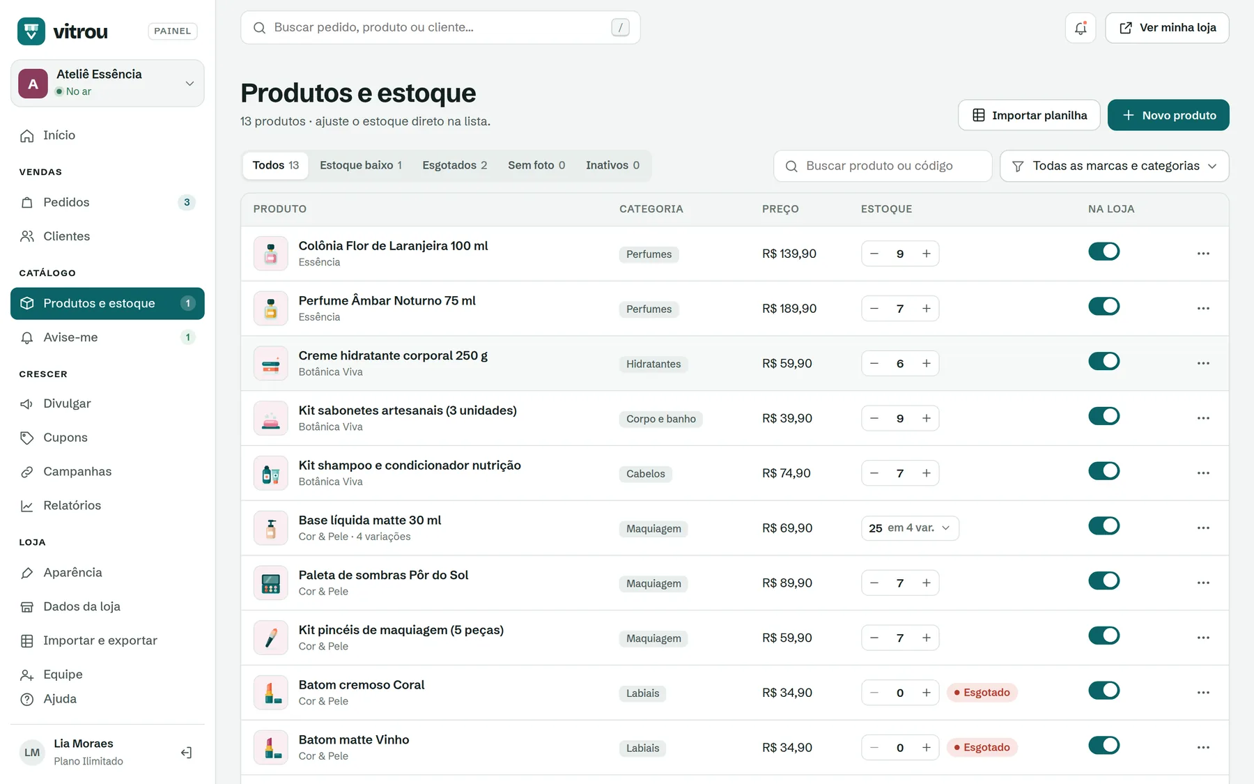The width and height of the screenshot is (1254, 784).
Task: Switch to the Esgotados tab
Action: point(454,165)
